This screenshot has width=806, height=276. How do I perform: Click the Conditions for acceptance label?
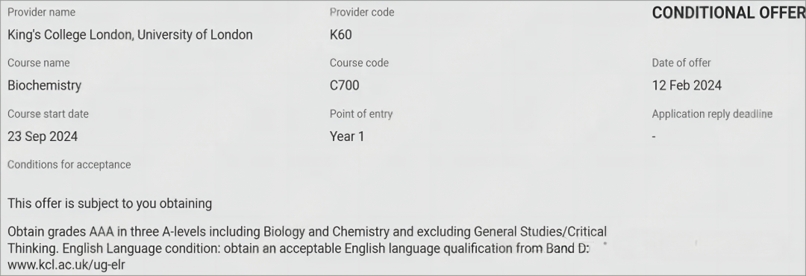(x=69, y=164)
